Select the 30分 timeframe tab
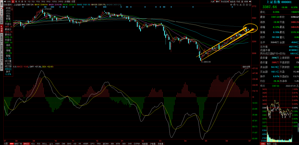Viewport: 299px width, 145px height. point(43,1)
